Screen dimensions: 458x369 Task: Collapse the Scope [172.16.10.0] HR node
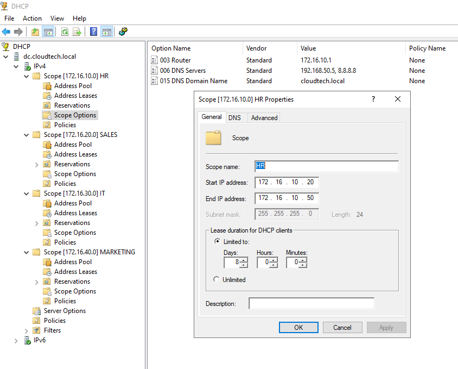(x=27, y=76)
